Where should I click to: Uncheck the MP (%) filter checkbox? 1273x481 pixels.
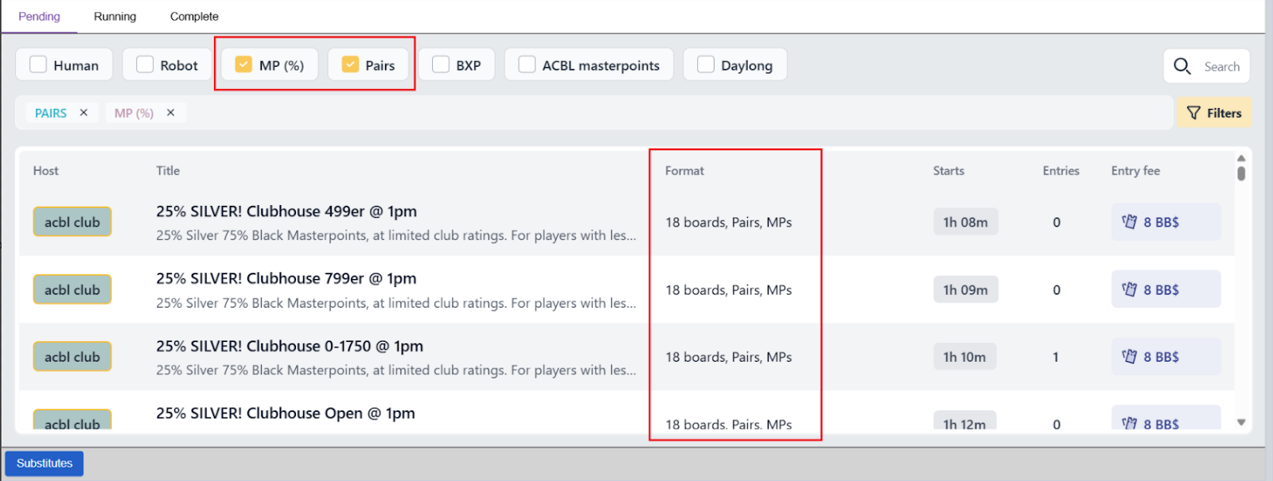click(x=243, y=64)
